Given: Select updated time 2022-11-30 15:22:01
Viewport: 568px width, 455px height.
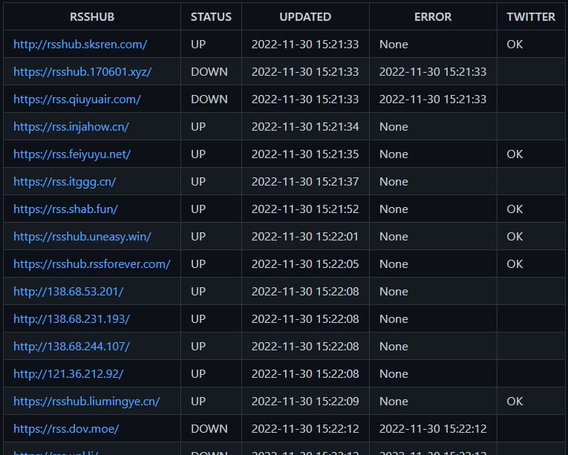Looking at the screenshot, I should point(305,237).
